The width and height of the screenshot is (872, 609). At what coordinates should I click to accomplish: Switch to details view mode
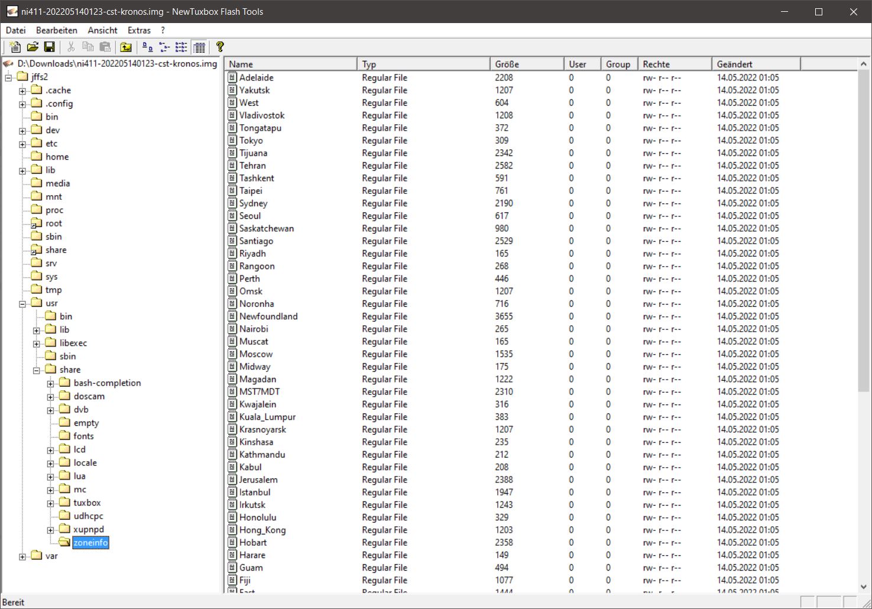point(199,47)
